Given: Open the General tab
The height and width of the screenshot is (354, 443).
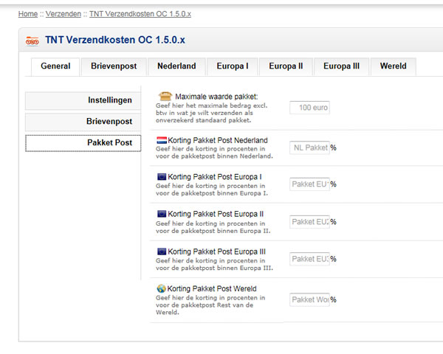Looking at the screenshot, I should (55, 66).
